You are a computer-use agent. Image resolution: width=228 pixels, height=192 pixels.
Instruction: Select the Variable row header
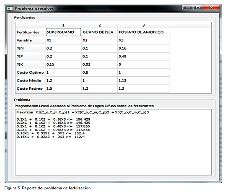tap(30, 40)
